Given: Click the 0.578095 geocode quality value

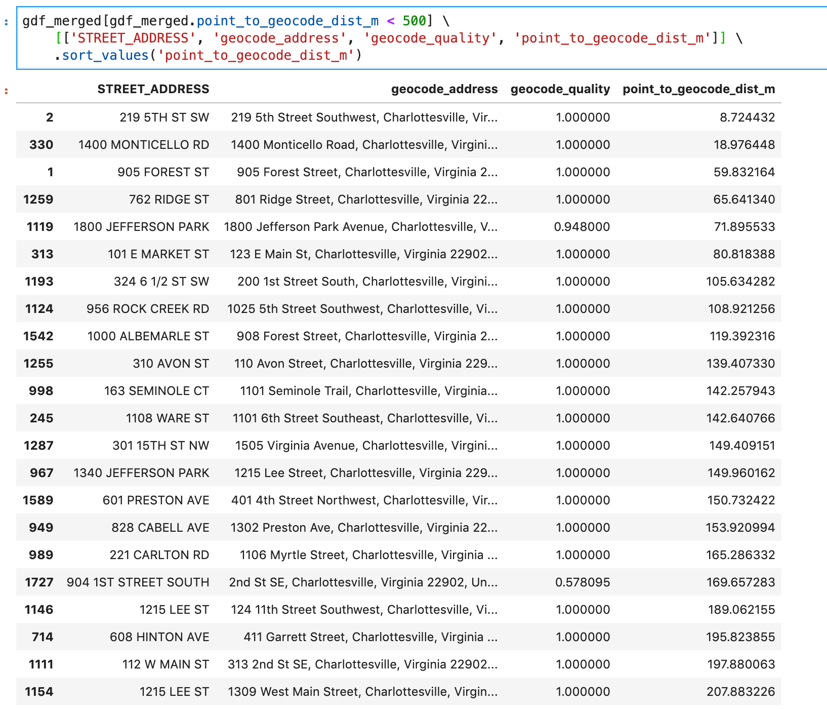Looking at the screenshot, I should click(583, 582).
